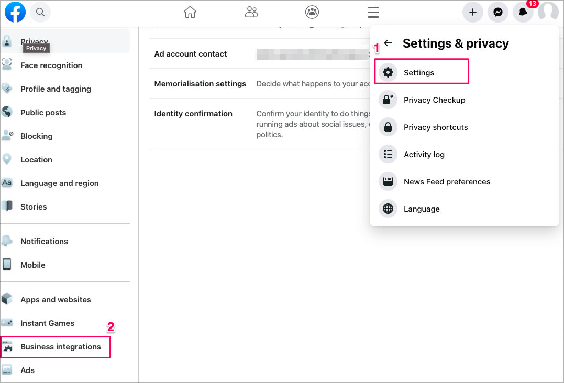Open Business integrations label

coord(60,347)
